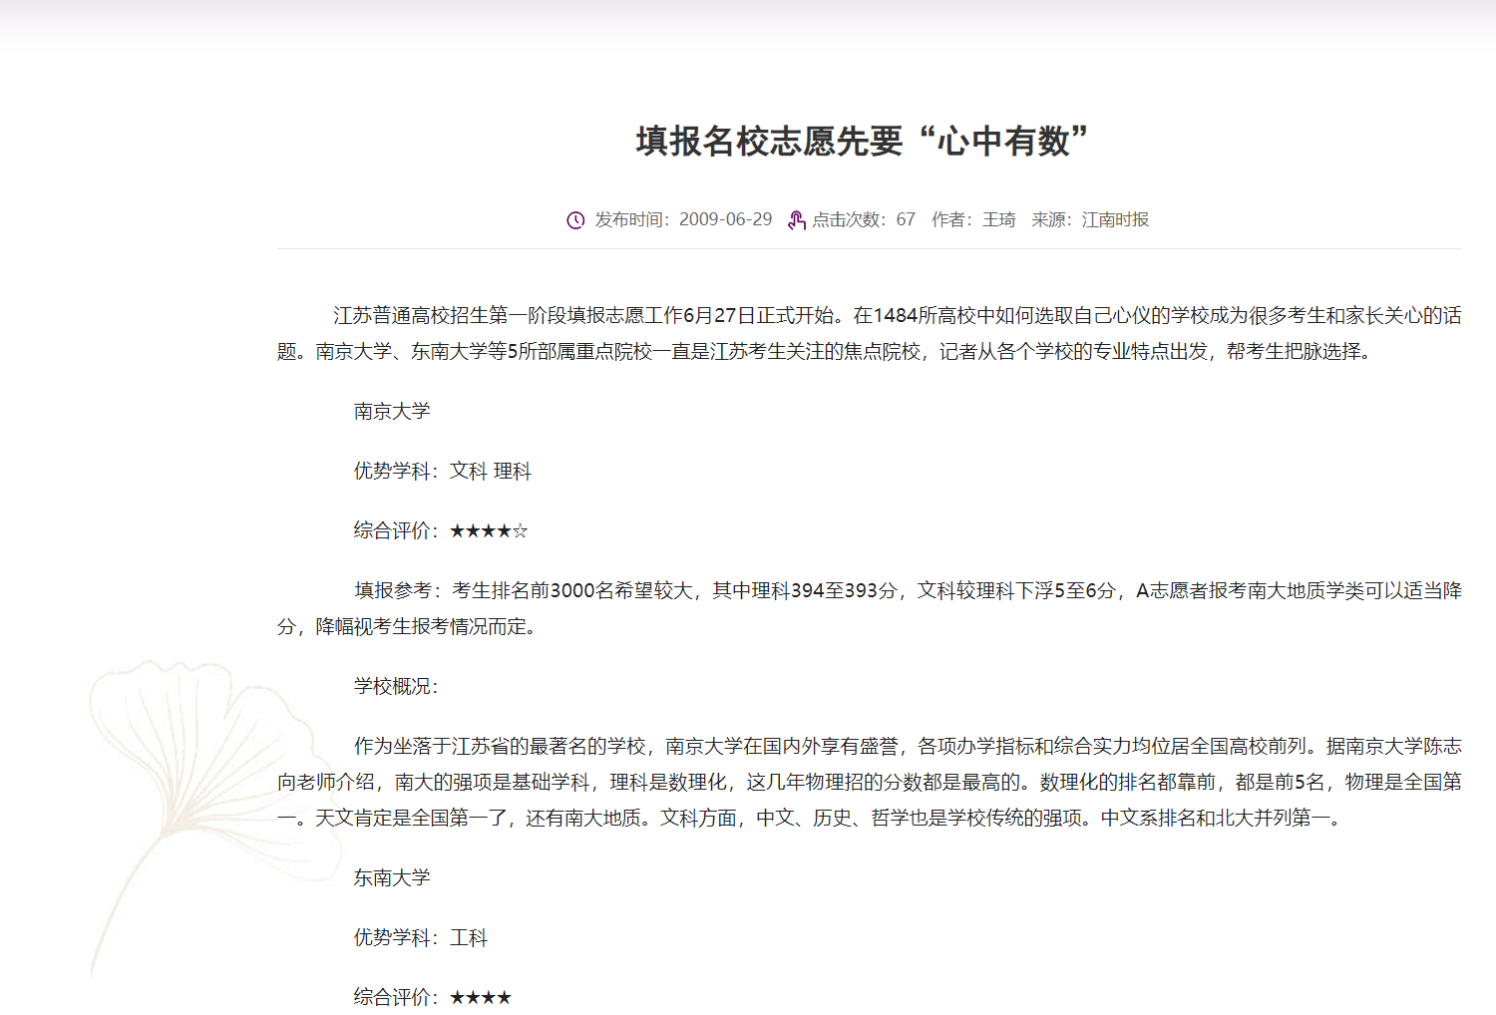Click the hand pointer icon beside 点击次数
This screenshot has height=1015, width=1496.
point(796,220)
